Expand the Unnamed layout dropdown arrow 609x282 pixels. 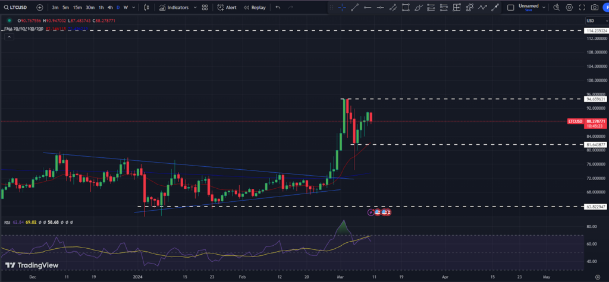[x=544, y=7]
